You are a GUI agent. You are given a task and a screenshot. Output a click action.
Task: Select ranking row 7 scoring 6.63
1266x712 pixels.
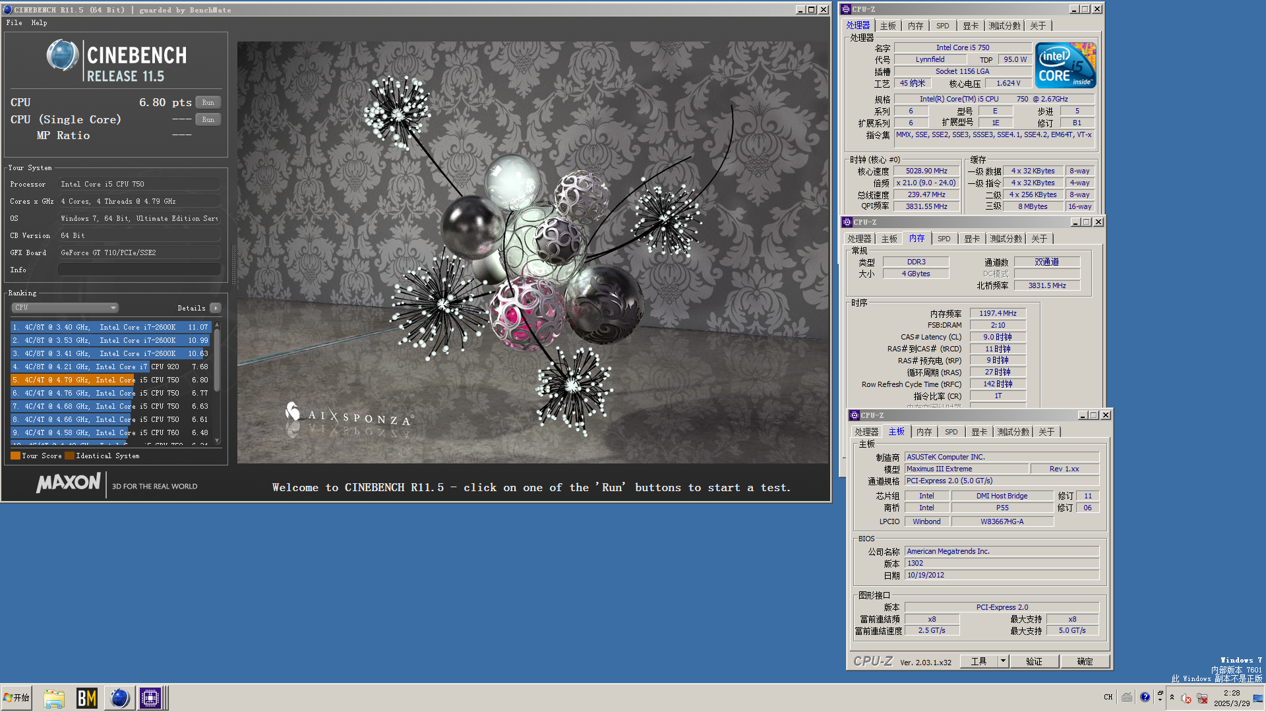pos(110,406)
